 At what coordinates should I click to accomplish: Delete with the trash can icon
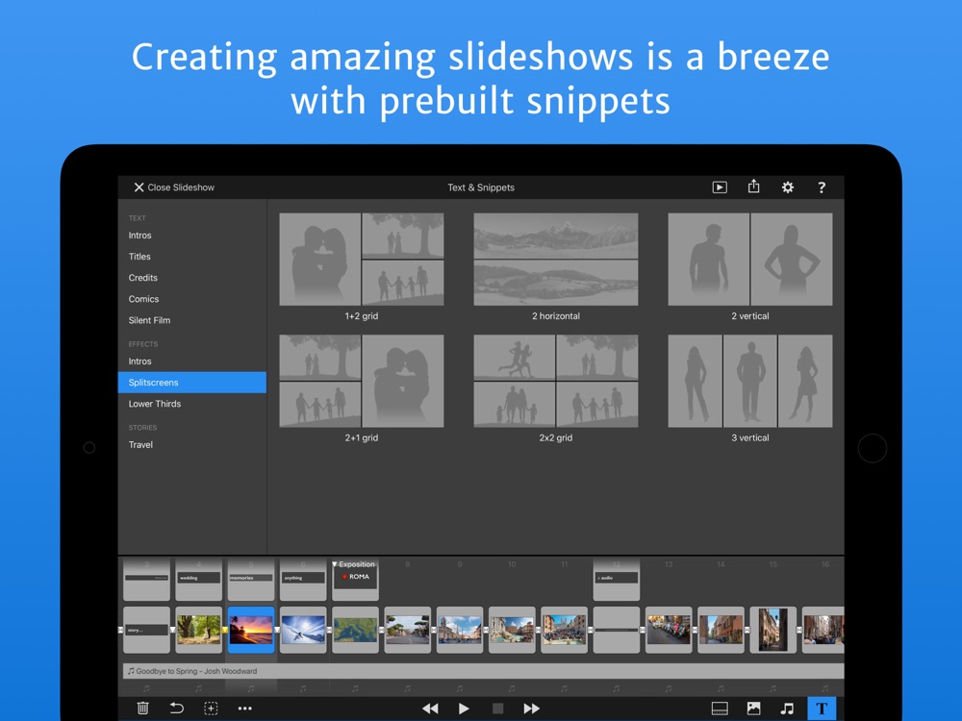click(142, 709)
